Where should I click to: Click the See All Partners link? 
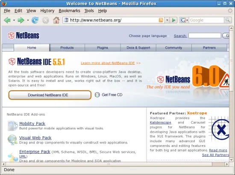[215, 155]
